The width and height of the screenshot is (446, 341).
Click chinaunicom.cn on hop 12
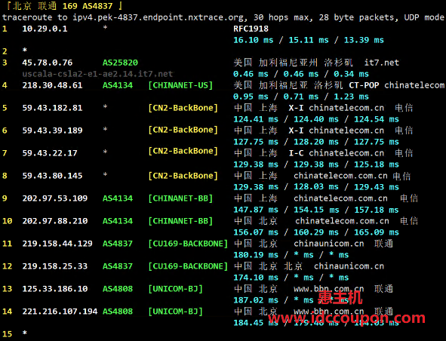(x=349, y=266)
